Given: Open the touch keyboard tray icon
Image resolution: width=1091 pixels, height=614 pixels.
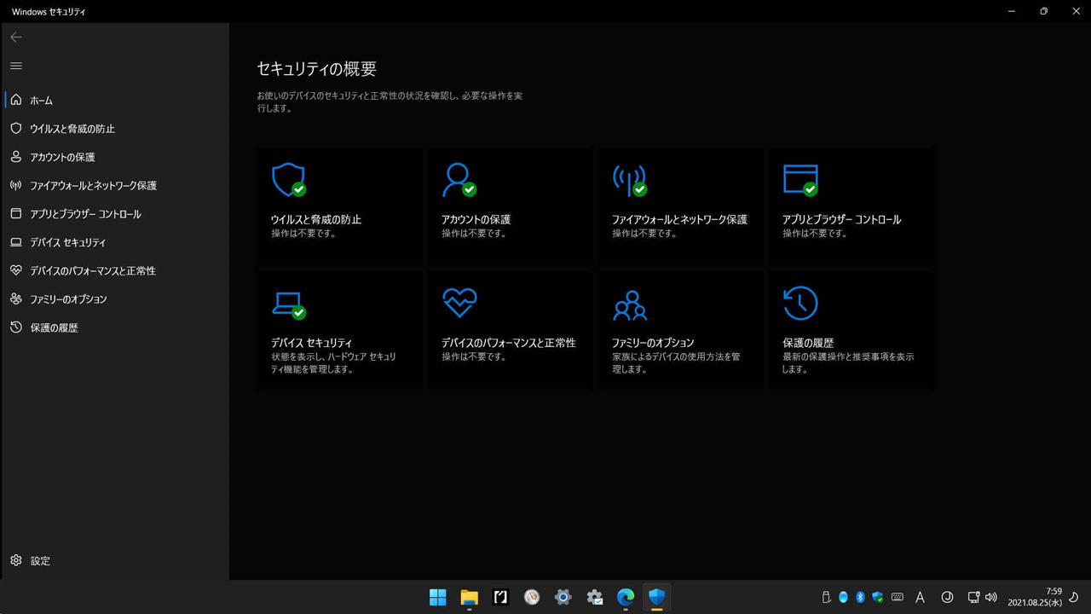Looking at the screenshot, I should coord(897,597).
